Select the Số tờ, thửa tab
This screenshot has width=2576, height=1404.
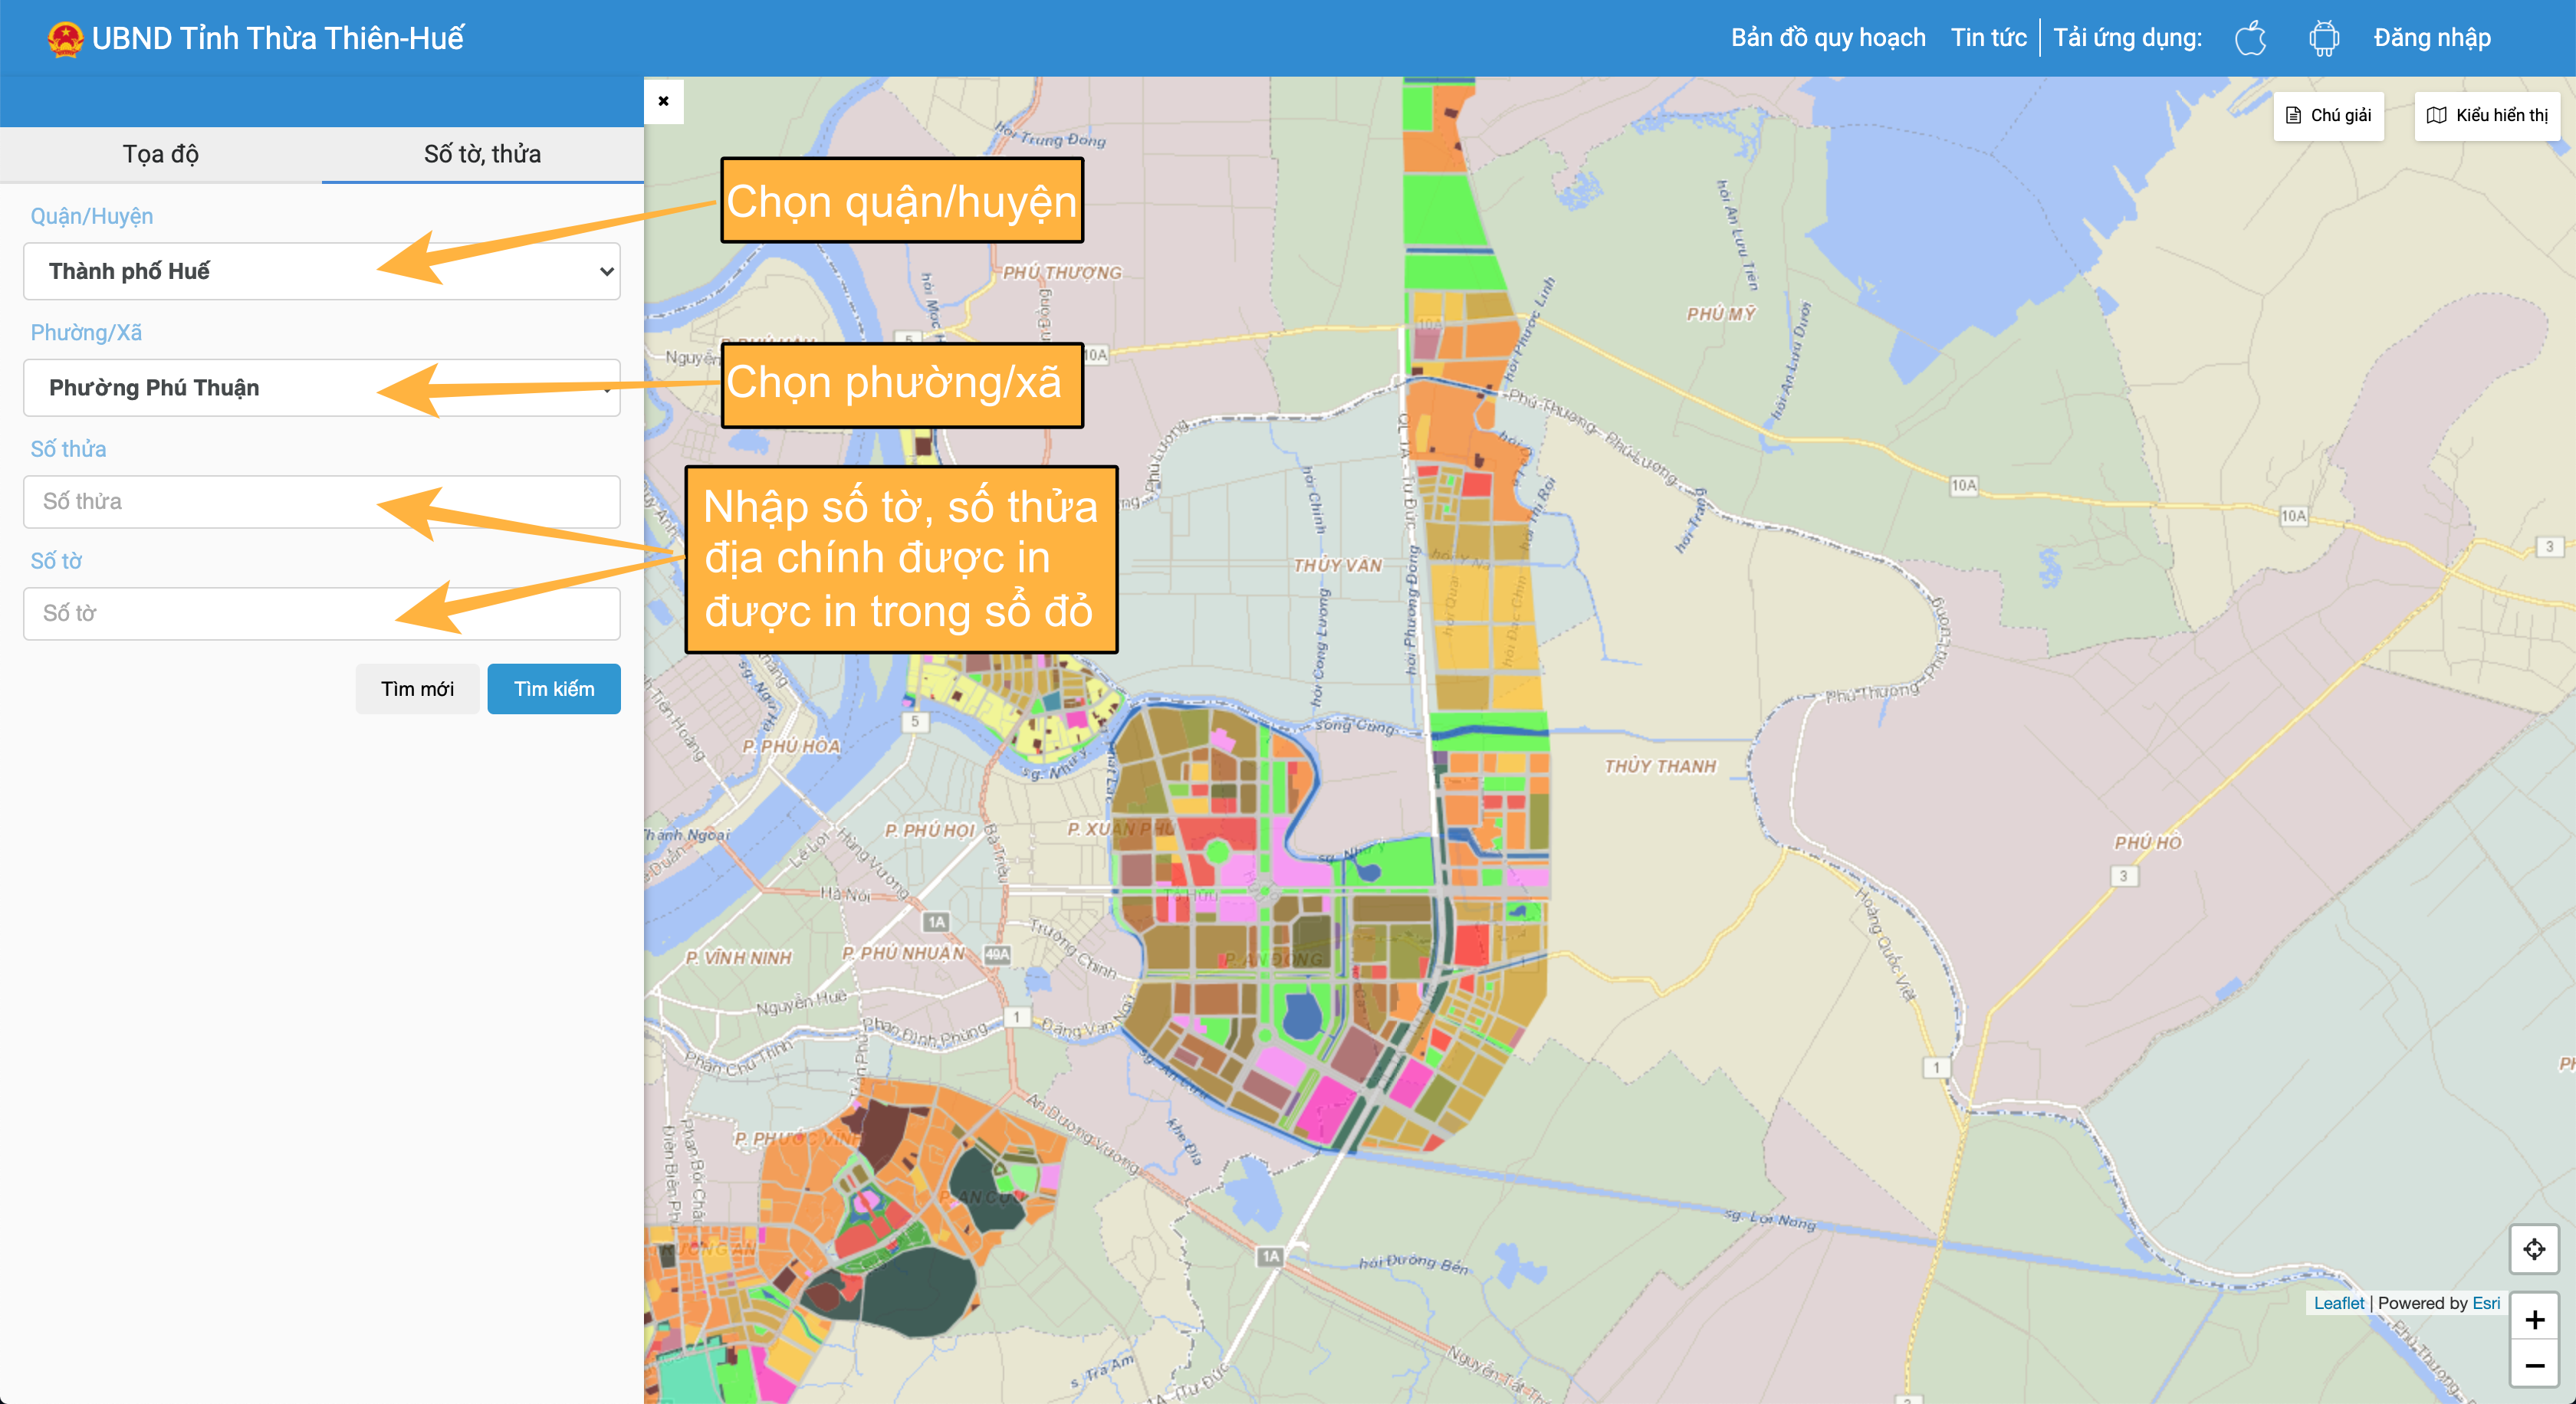482,154
